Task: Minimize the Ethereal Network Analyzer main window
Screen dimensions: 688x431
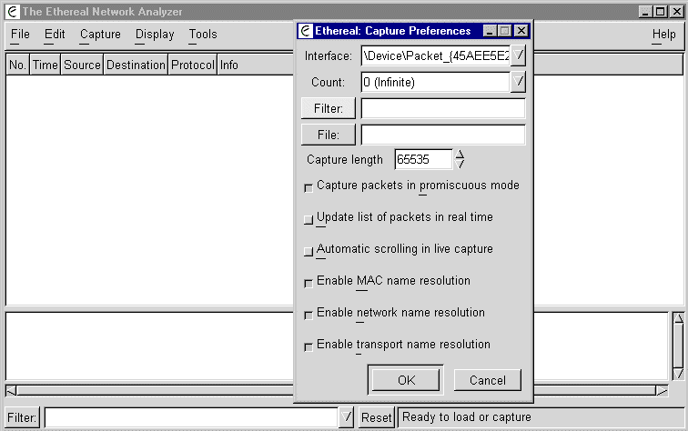Action: 645,12
